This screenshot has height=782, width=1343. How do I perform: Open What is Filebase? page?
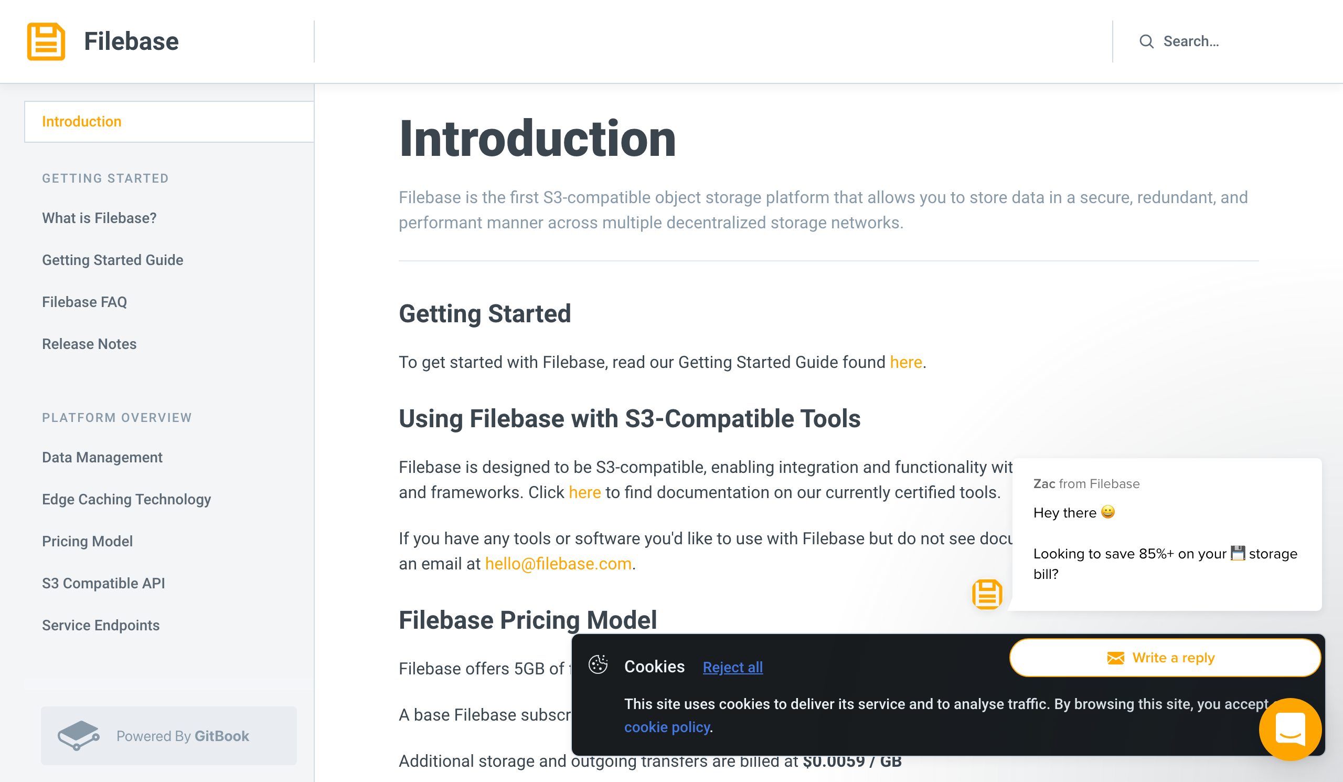coord(99,218)
